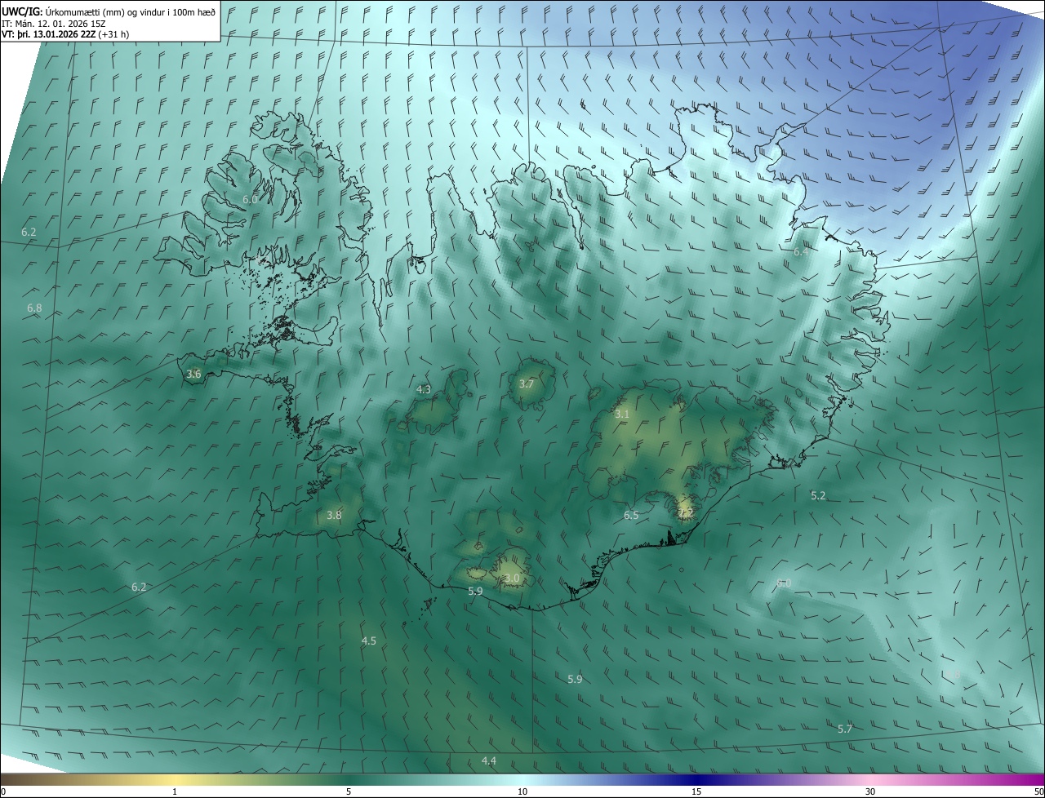
Task: Click the colour scale tick label "0"
Action: pyautogui.click(x=3, y=791)
